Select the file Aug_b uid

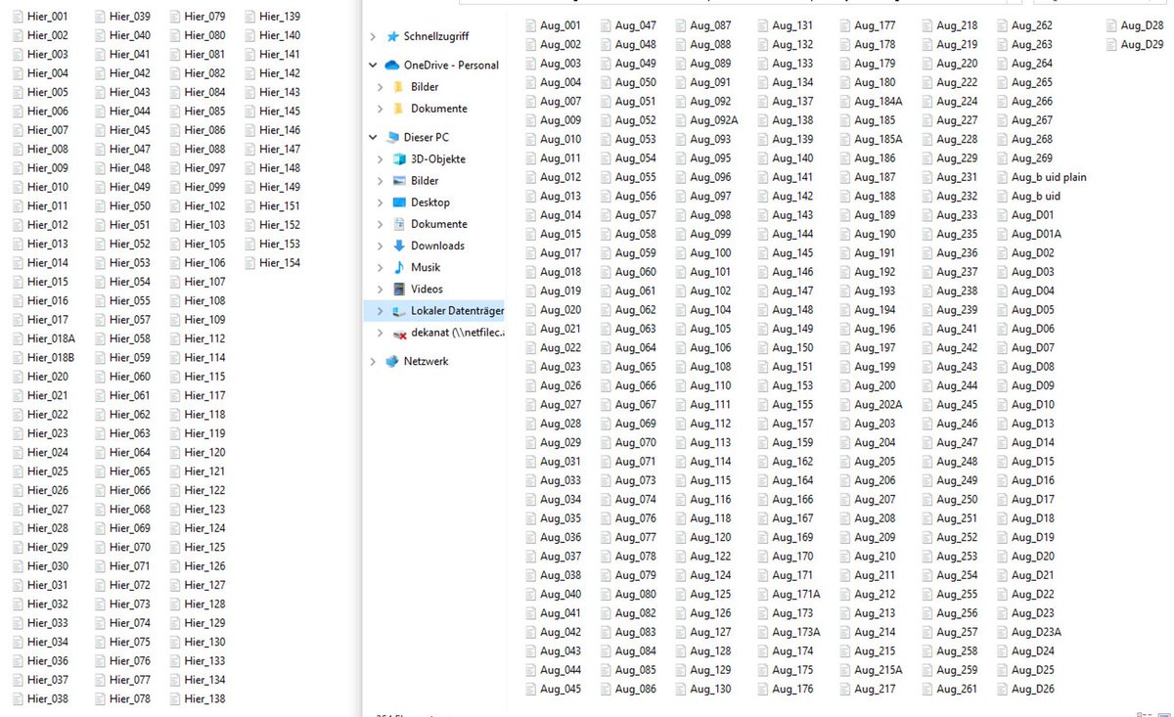click(1036, 196)
